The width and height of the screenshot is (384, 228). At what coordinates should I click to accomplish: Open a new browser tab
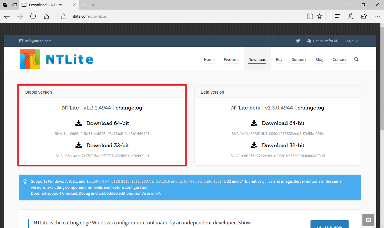pyautogui.click(x=84, y=5)
